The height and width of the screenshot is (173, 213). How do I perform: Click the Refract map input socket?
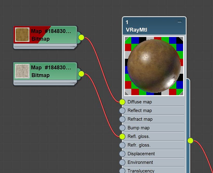122,119
